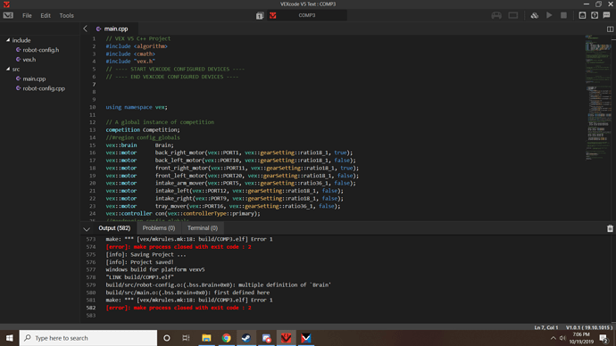Build the project with the build icon
This screenshot has width=616, height=346.
click(x=534, y=15)
